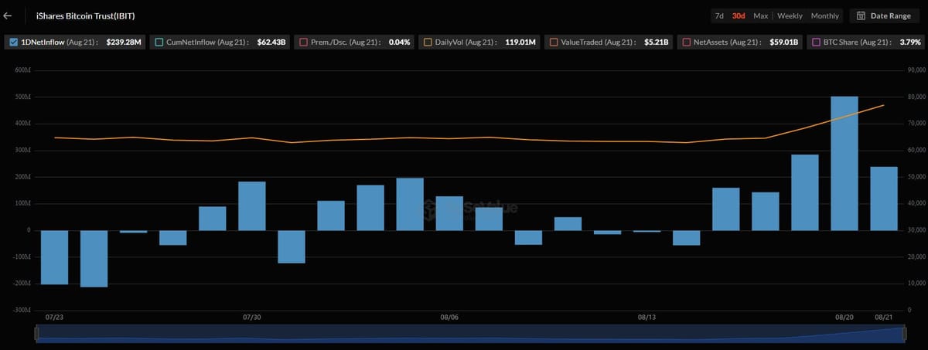Viewport: 928px width, 350px height.
Task: Enable the ValueTraded checkbox
Action: click(553, 42)
